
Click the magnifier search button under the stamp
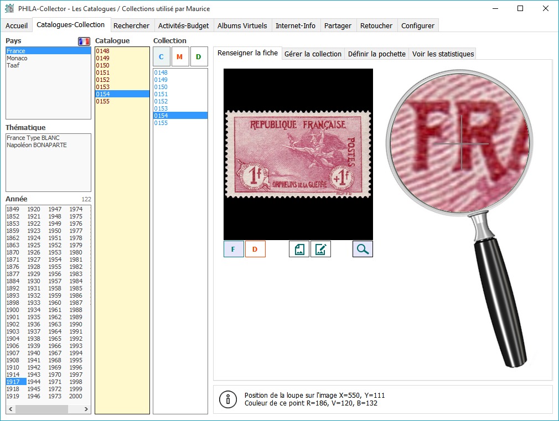(x=363, y=249)
